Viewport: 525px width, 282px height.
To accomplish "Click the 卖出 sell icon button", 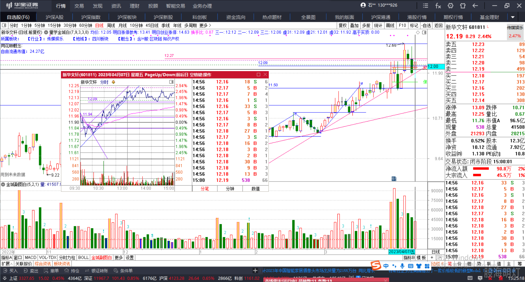I will [31, 271].
